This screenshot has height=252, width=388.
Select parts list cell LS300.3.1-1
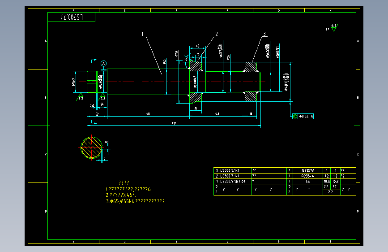235,176
